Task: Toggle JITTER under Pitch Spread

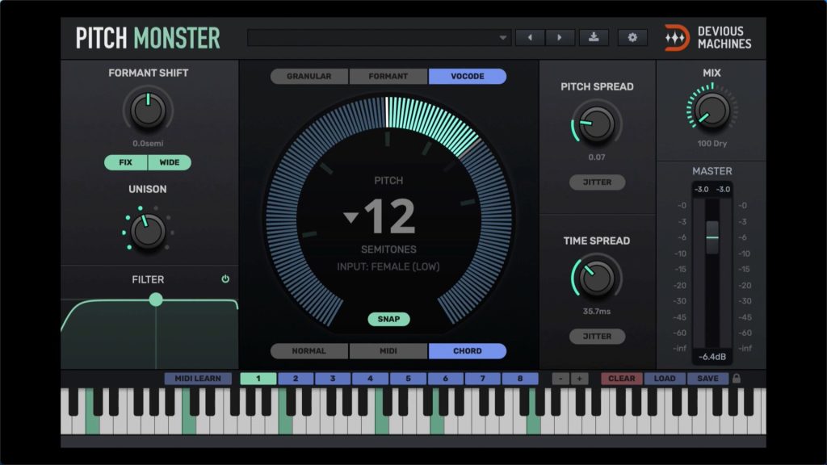Action: (597, 182)
